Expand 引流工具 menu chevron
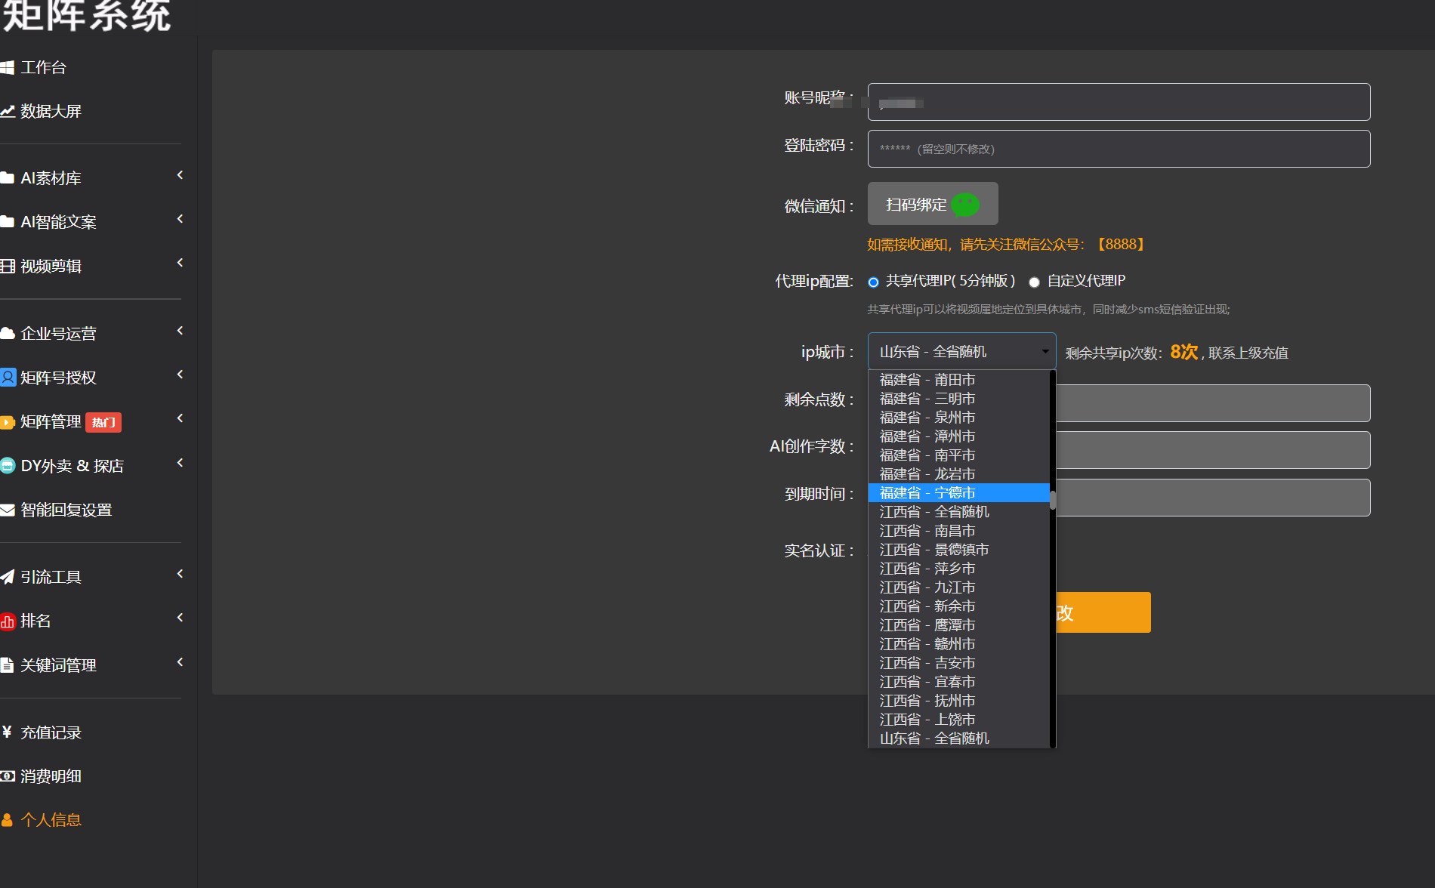 pos(180,574)
